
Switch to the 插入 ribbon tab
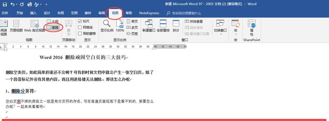click(x=33, y=13)
